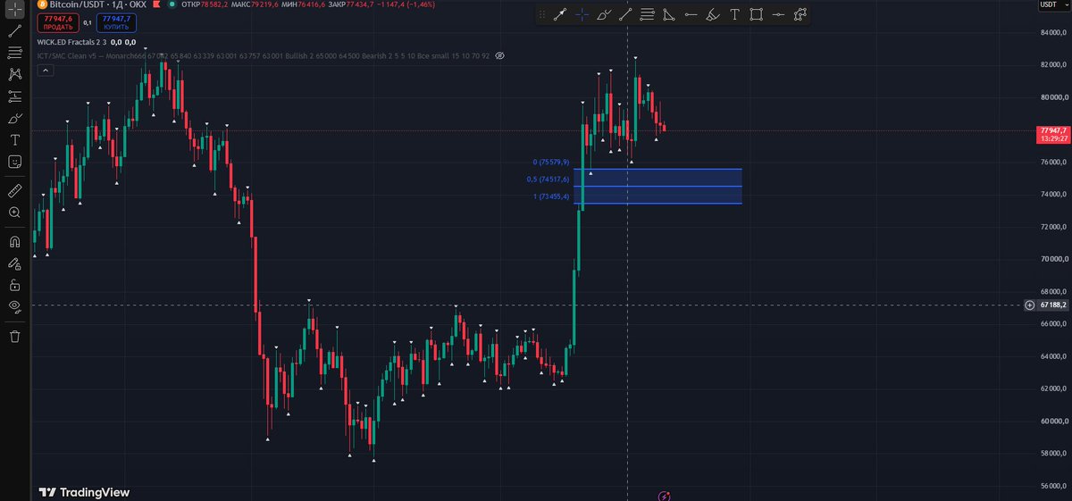Open the Fibonacci retracement tools in left sidebar
Image resolution: width=1072 pixels, height=501 pixels.
(x=14, y=53)
